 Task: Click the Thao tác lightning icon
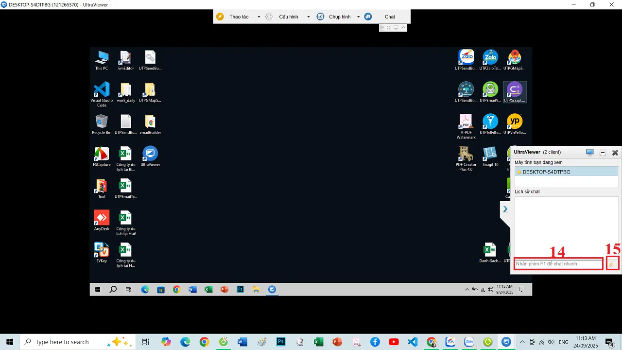point(220,17)
